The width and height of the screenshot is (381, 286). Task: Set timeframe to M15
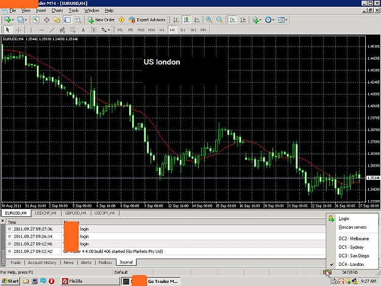pos(141,30)
